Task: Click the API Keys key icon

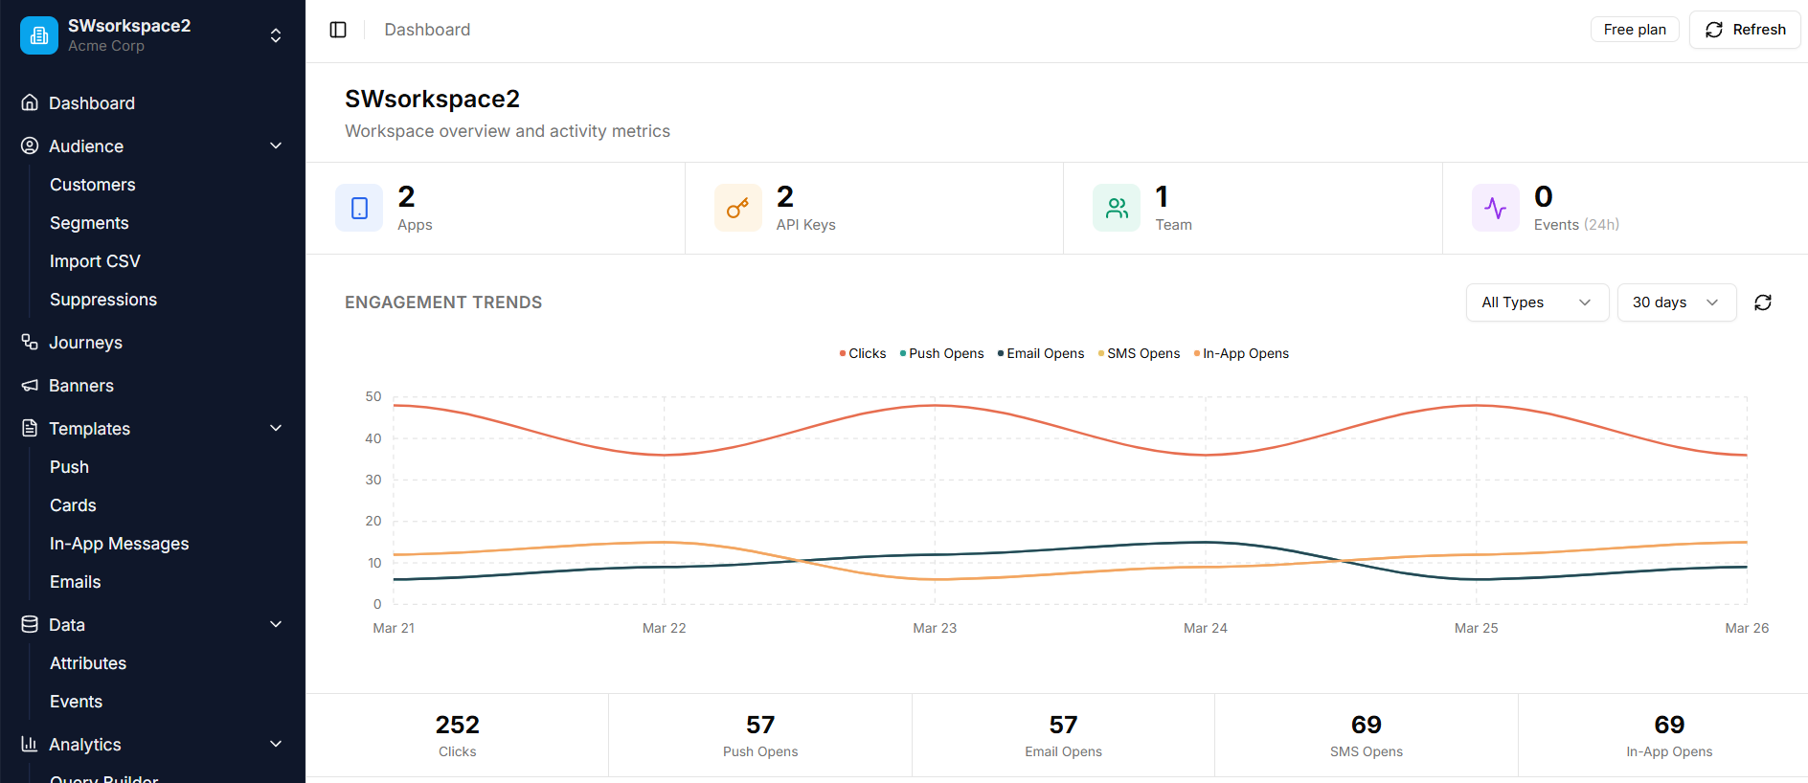Action: point(737,208)
